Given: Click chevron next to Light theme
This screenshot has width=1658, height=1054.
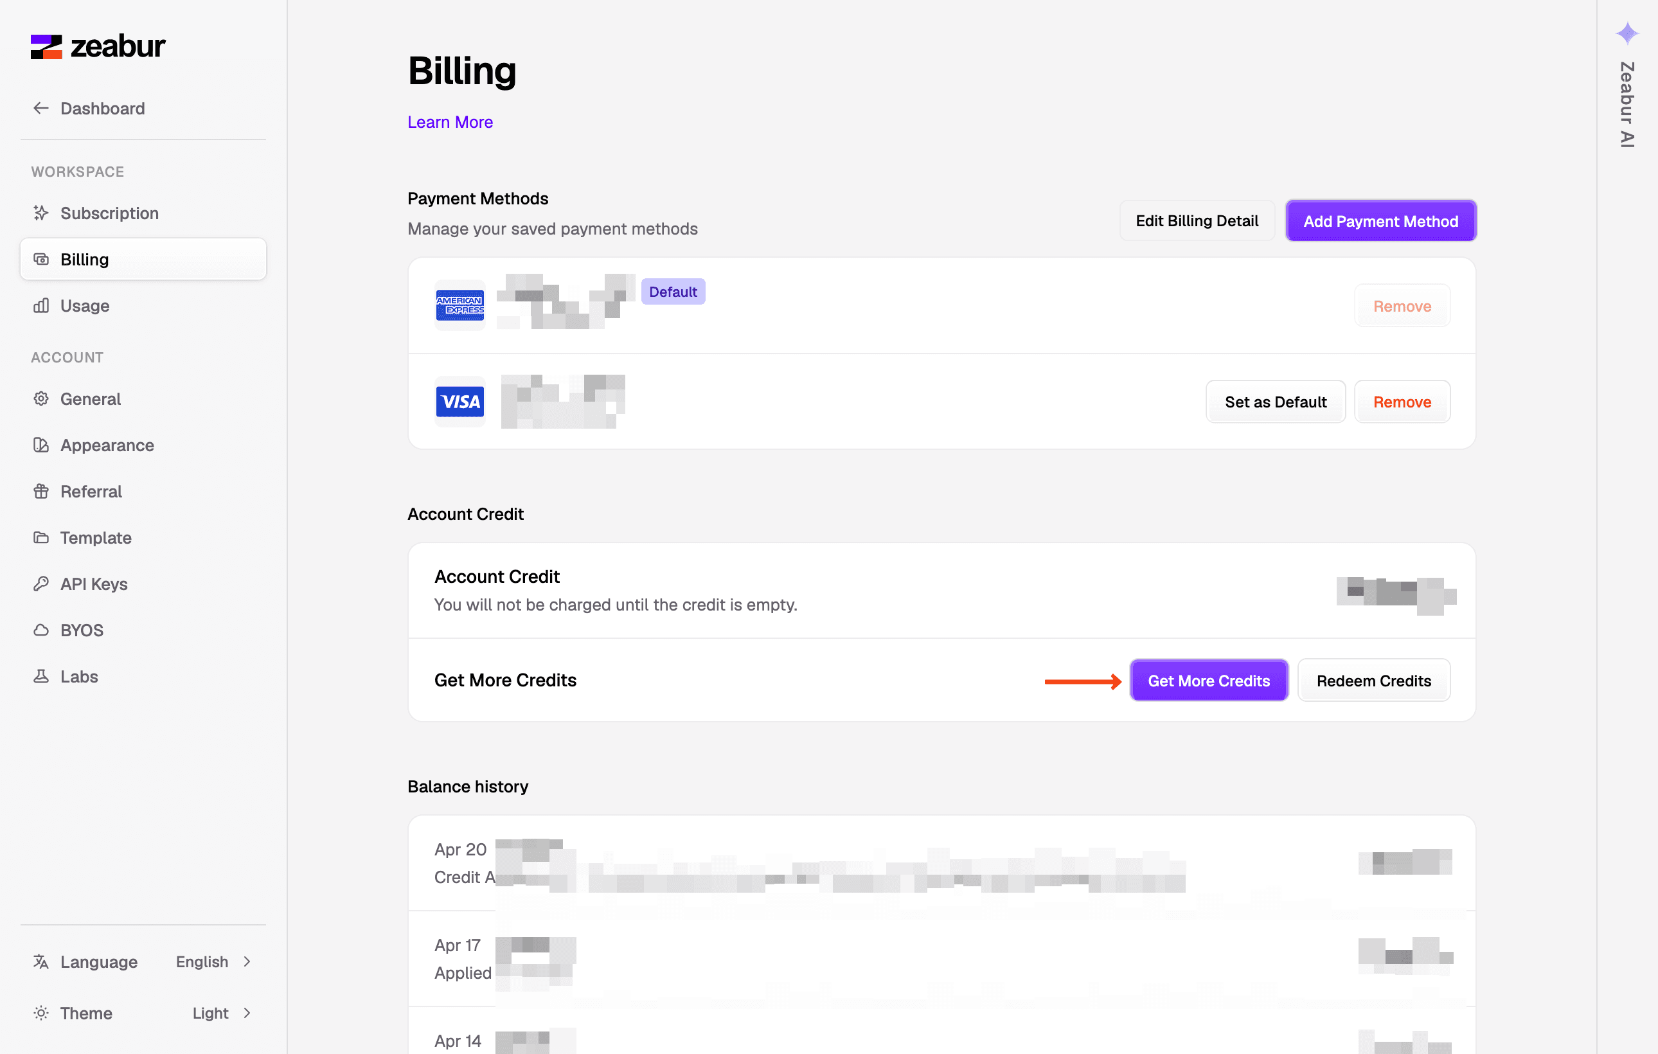Looking at the screenshot, I should point(247,1013).
